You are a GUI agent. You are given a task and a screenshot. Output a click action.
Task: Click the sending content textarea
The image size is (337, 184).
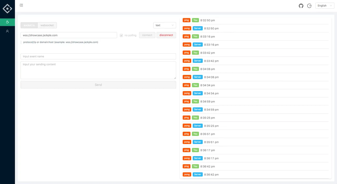[98, 70]
